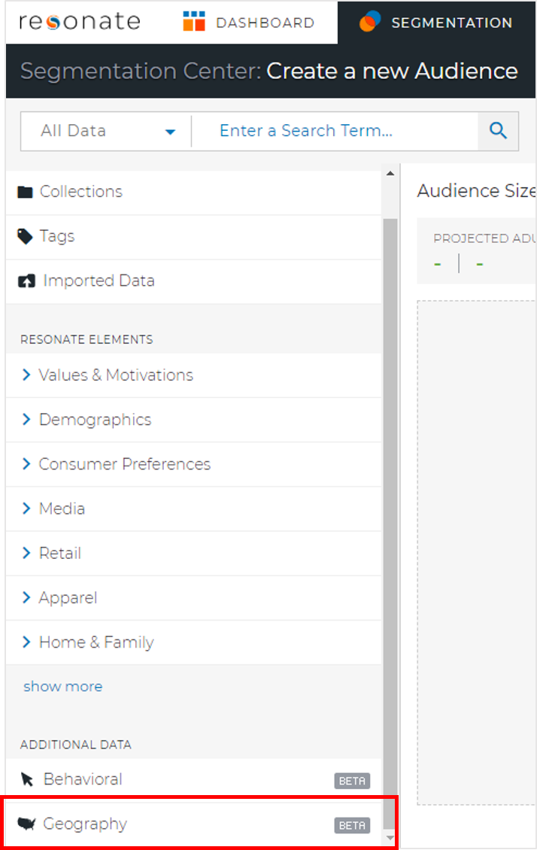
Task: Click the Audience Size heading
Action: (x=476, y=191)
